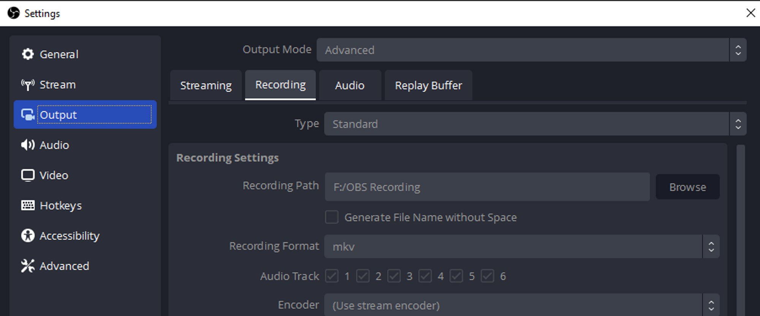Open the Video settings category
The image size is (760, 316).
[x=85, y=175]
